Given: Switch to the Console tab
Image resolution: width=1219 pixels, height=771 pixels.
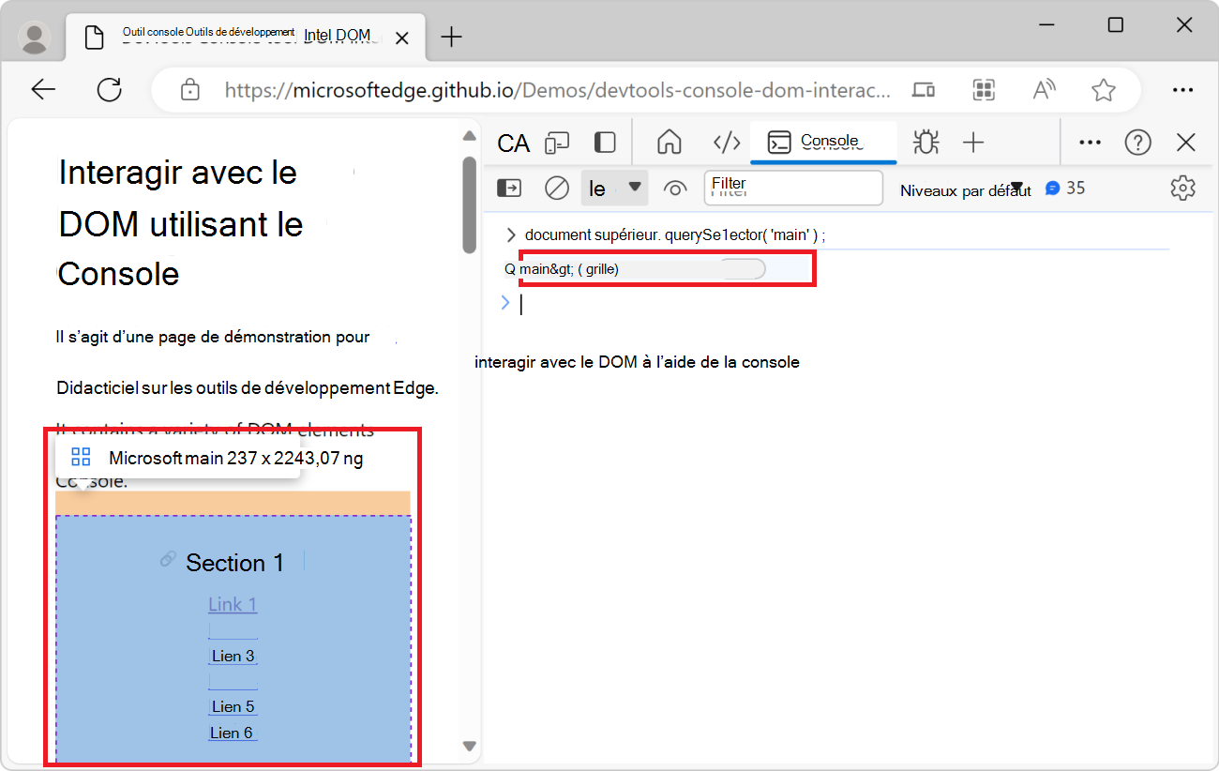Looking at the screenshot, I should pos(823,143).
